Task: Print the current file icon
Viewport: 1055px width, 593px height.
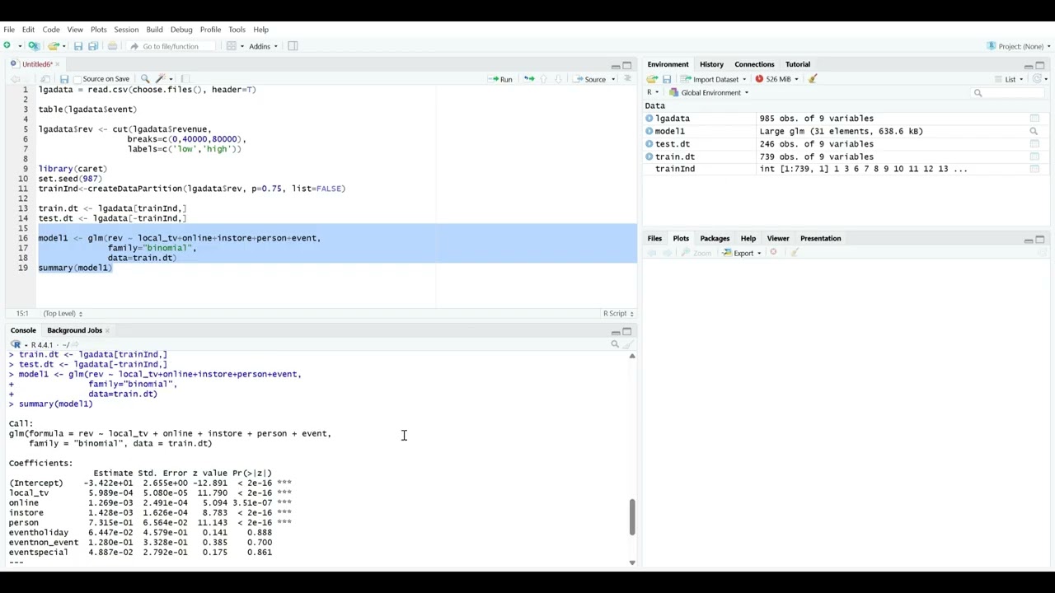Action: (112, 46)
